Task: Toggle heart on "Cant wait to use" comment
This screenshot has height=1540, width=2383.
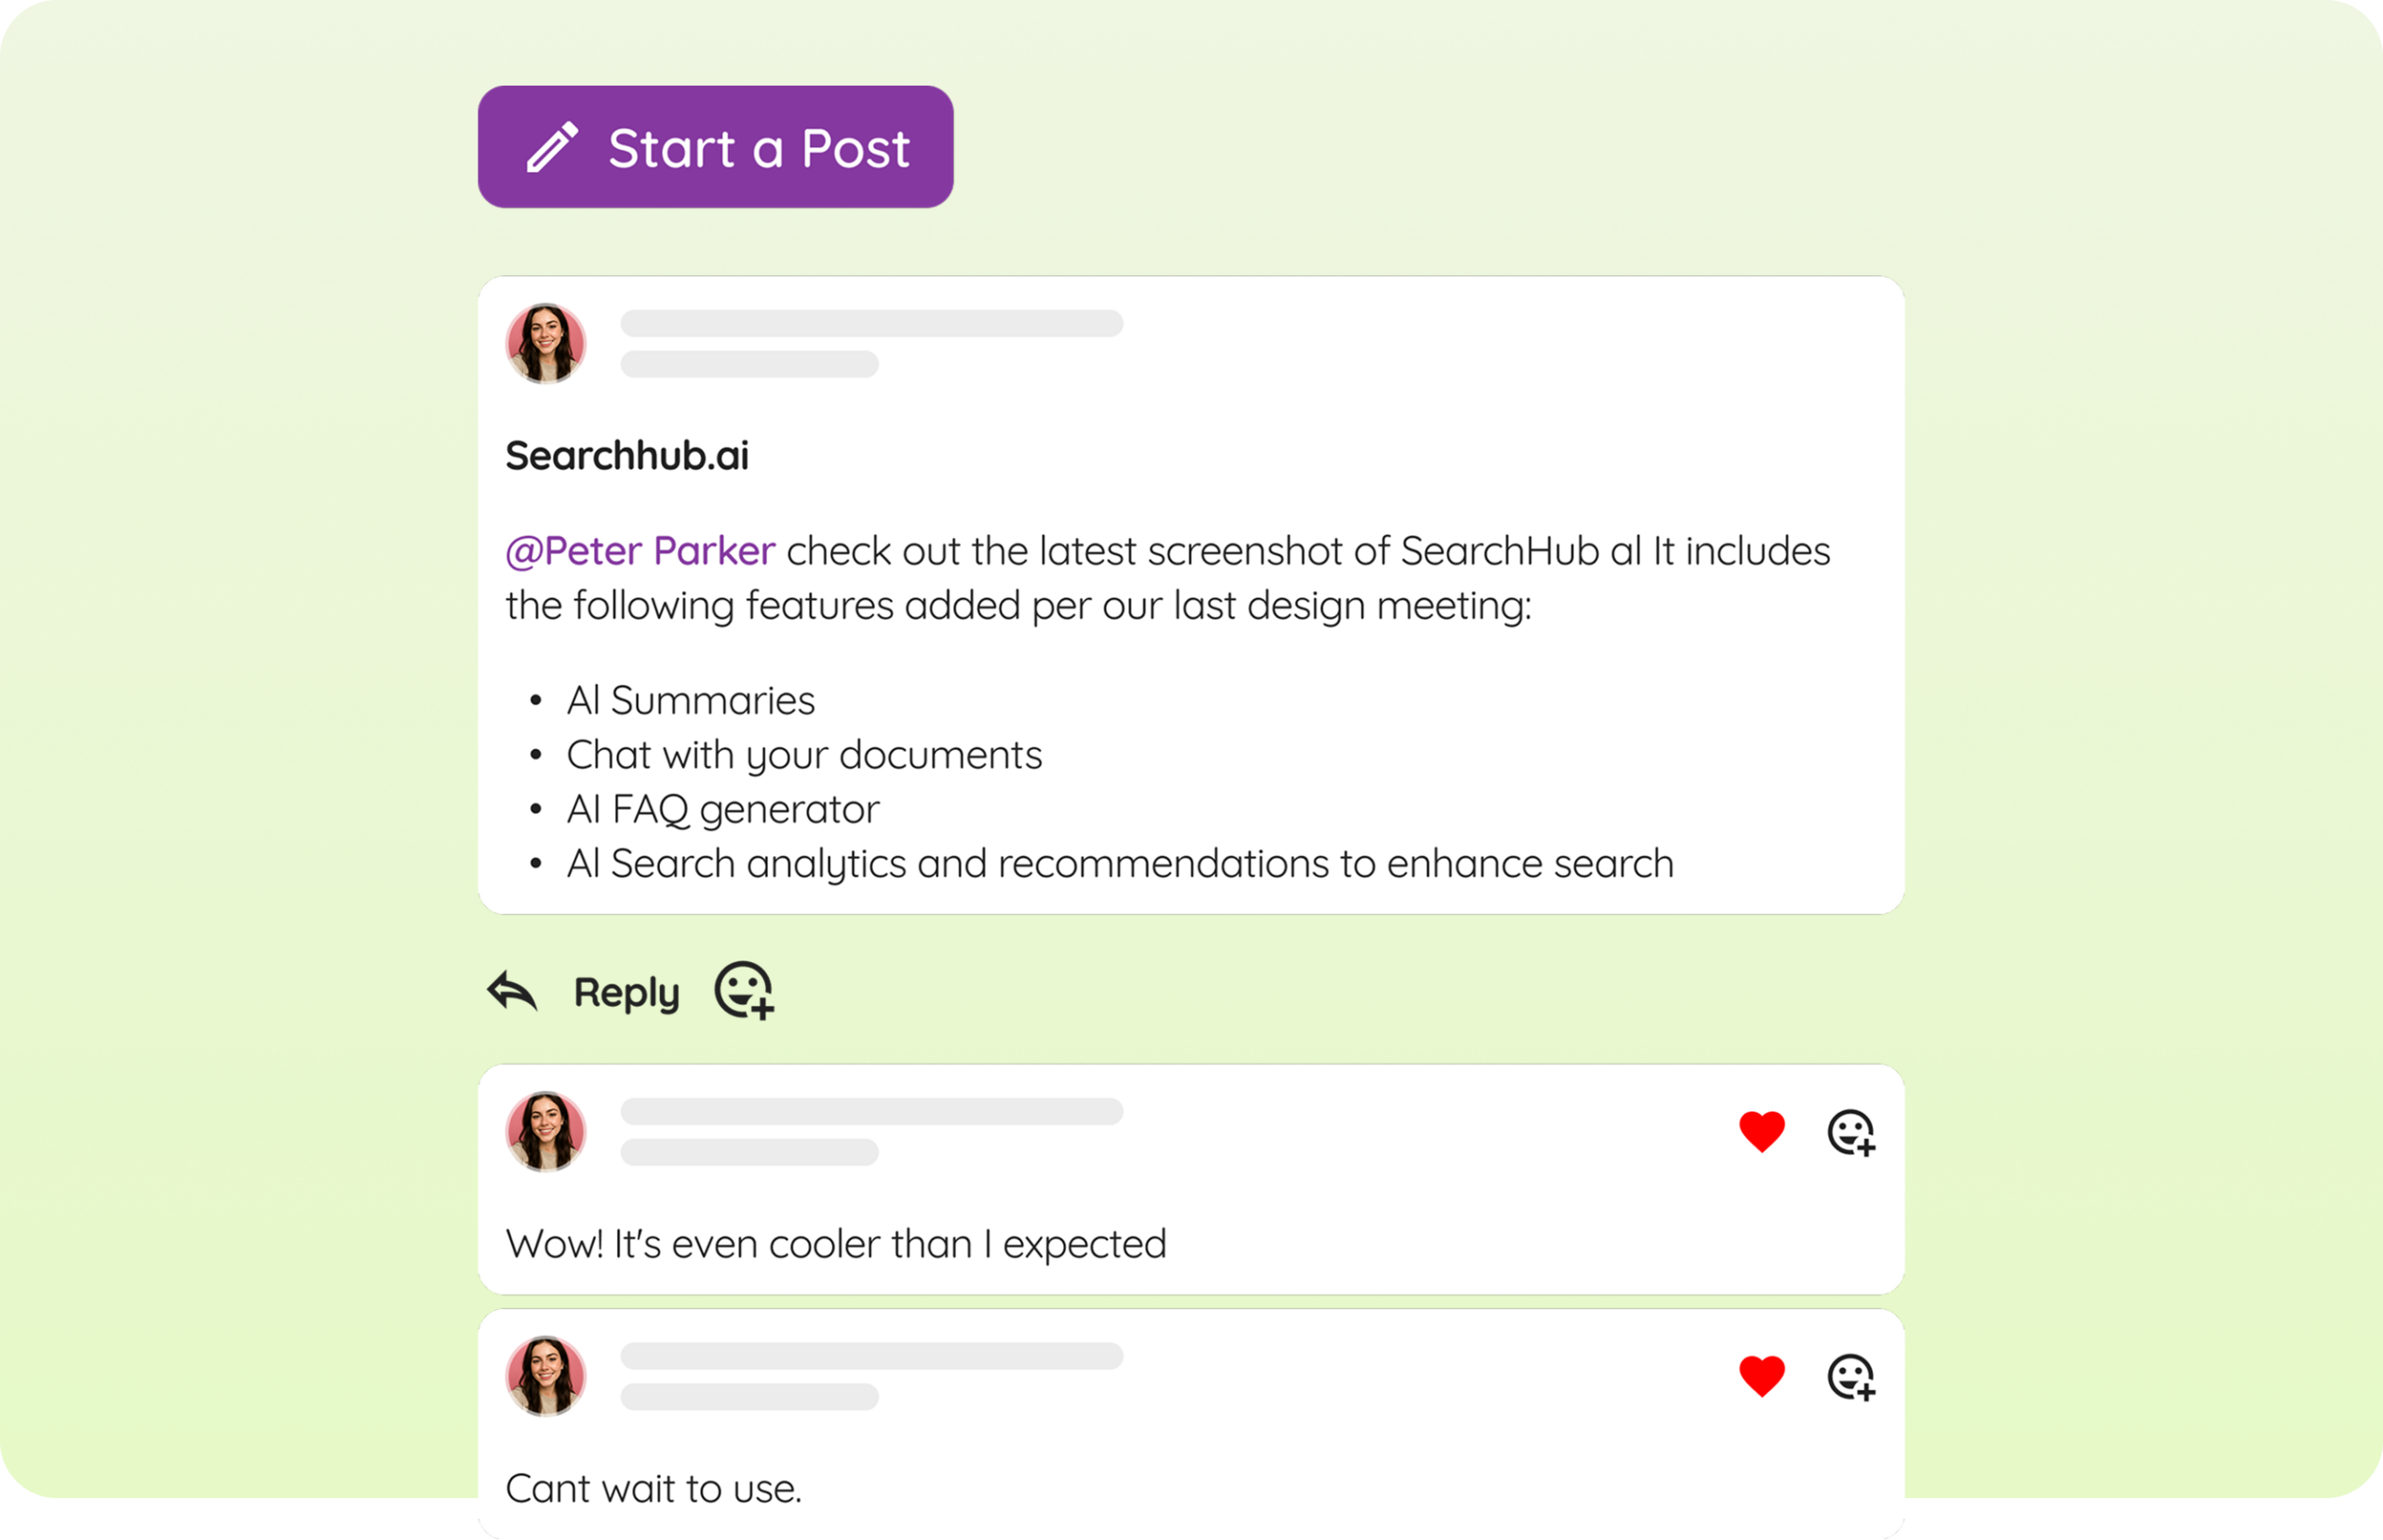Action: pyautogui.click(x=1762, y=1376)
